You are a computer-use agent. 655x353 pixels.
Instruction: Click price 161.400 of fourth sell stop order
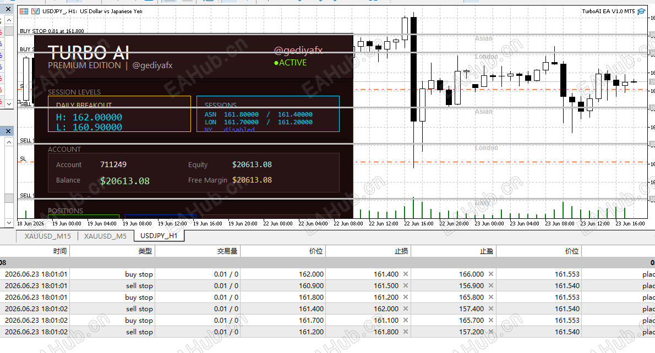click(x=311, y=309)
